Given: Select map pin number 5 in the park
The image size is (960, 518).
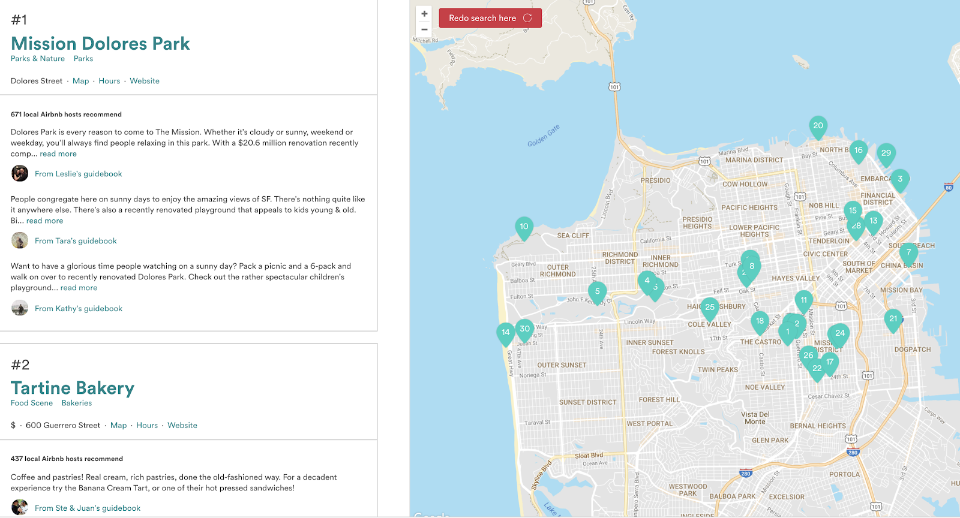Looking at the screenshot, I should (597, 293).
